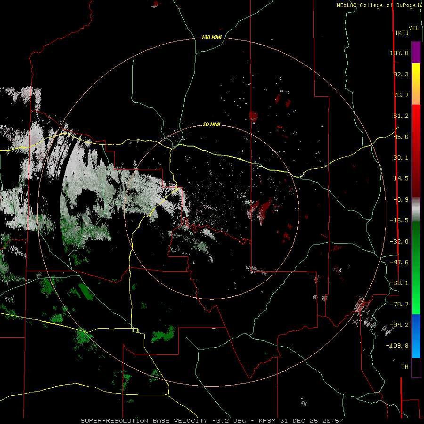This screenshot has height=424, width=424.
Task: Click the -109.8 velocity scale value
Action: (x=397, y=346)
